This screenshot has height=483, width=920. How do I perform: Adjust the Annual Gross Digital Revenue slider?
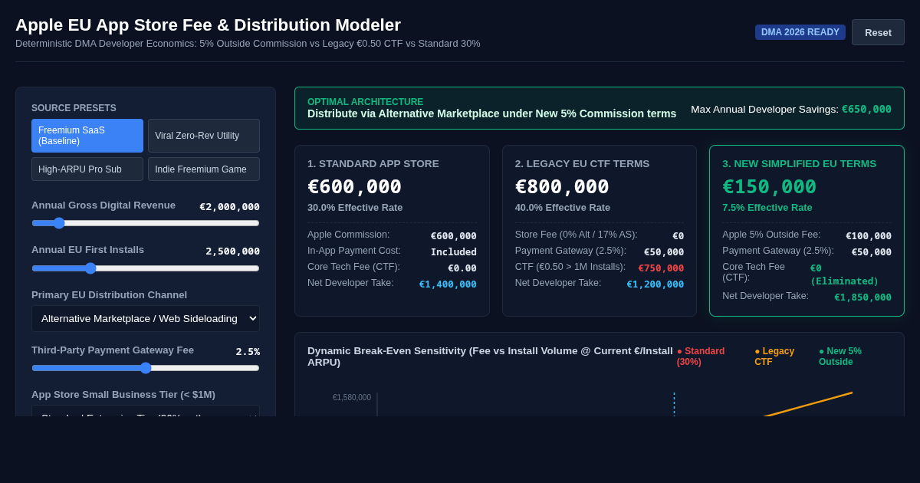coord(146,223)
